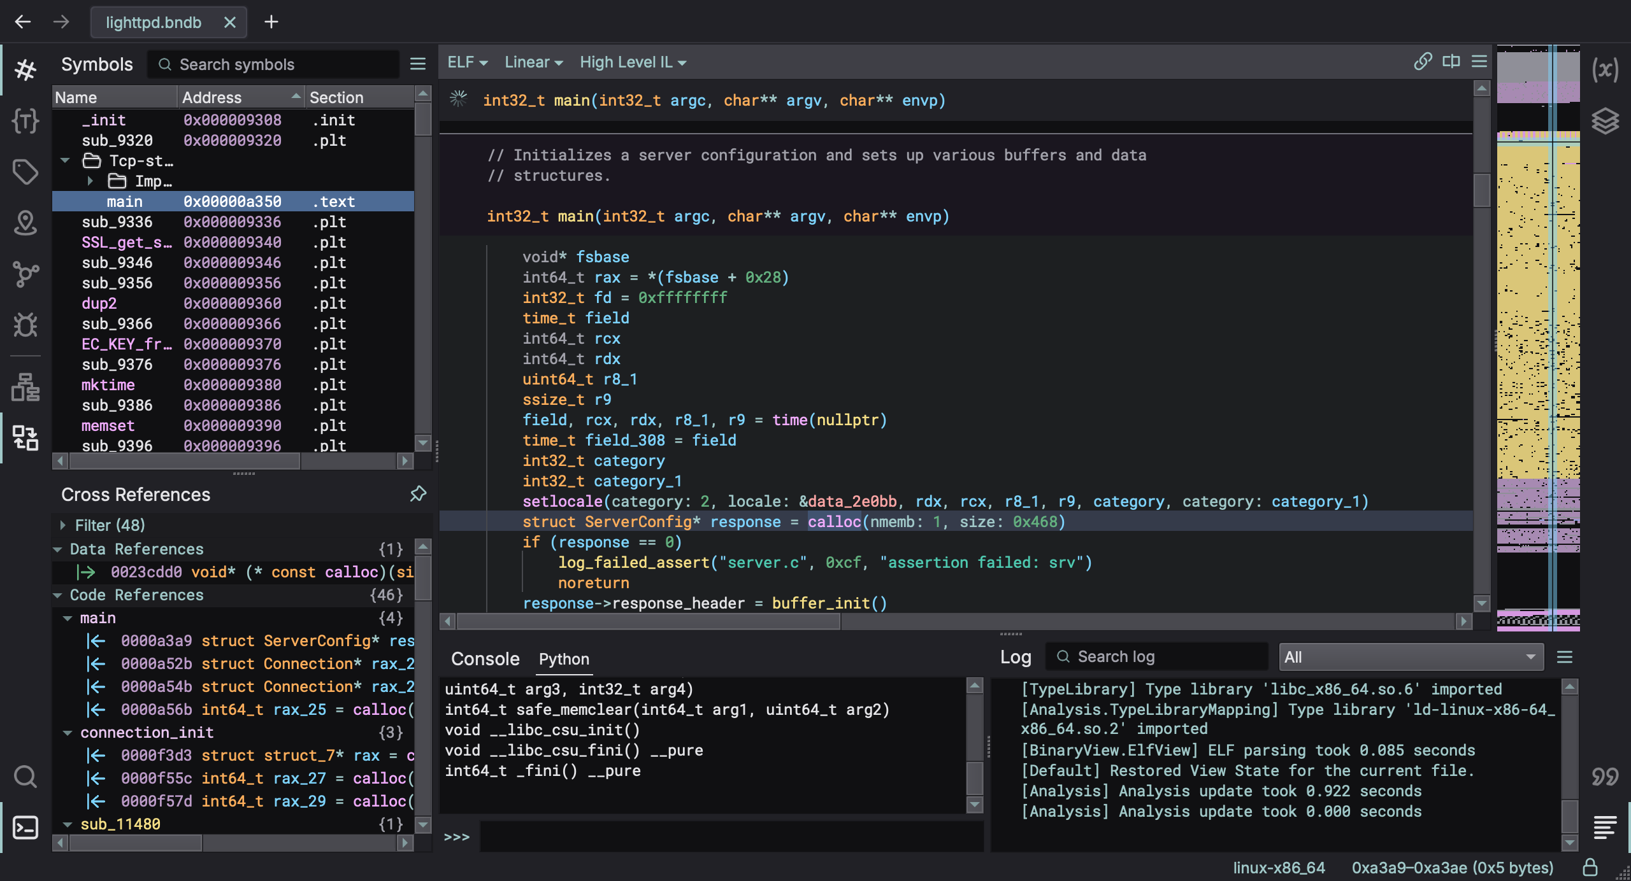Screen dimensions: 1631x881
Task: Toggle the view sync link icon
Action: click(1423, 62)
